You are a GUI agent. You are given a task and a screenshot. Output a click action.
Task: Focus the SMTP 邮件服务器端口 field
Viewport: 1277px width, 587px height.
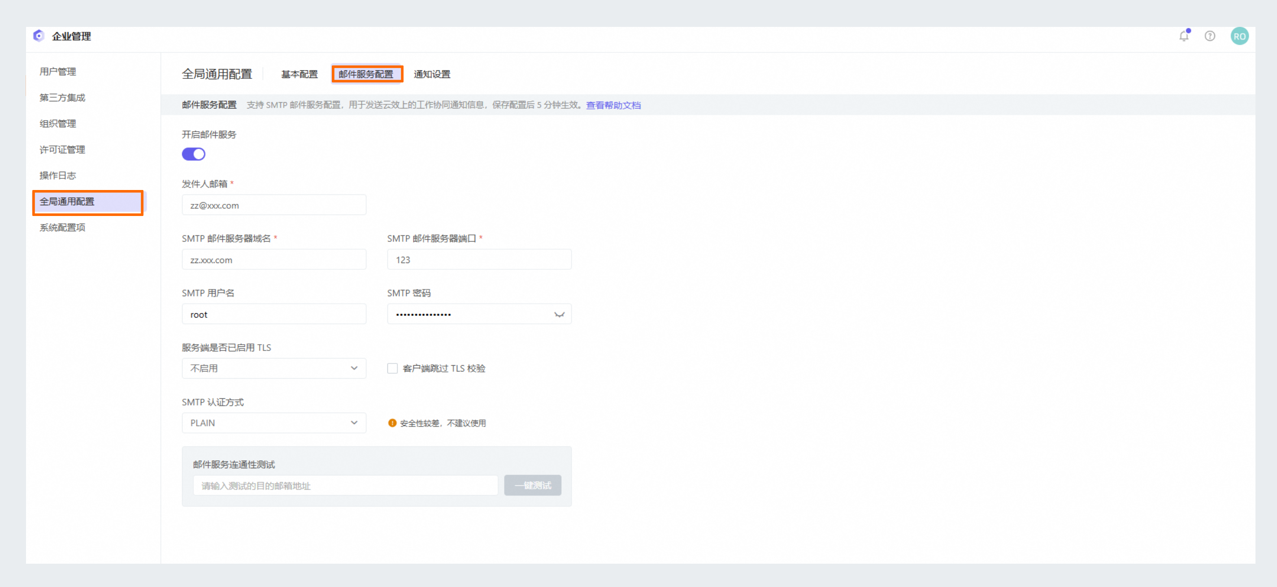479,259
